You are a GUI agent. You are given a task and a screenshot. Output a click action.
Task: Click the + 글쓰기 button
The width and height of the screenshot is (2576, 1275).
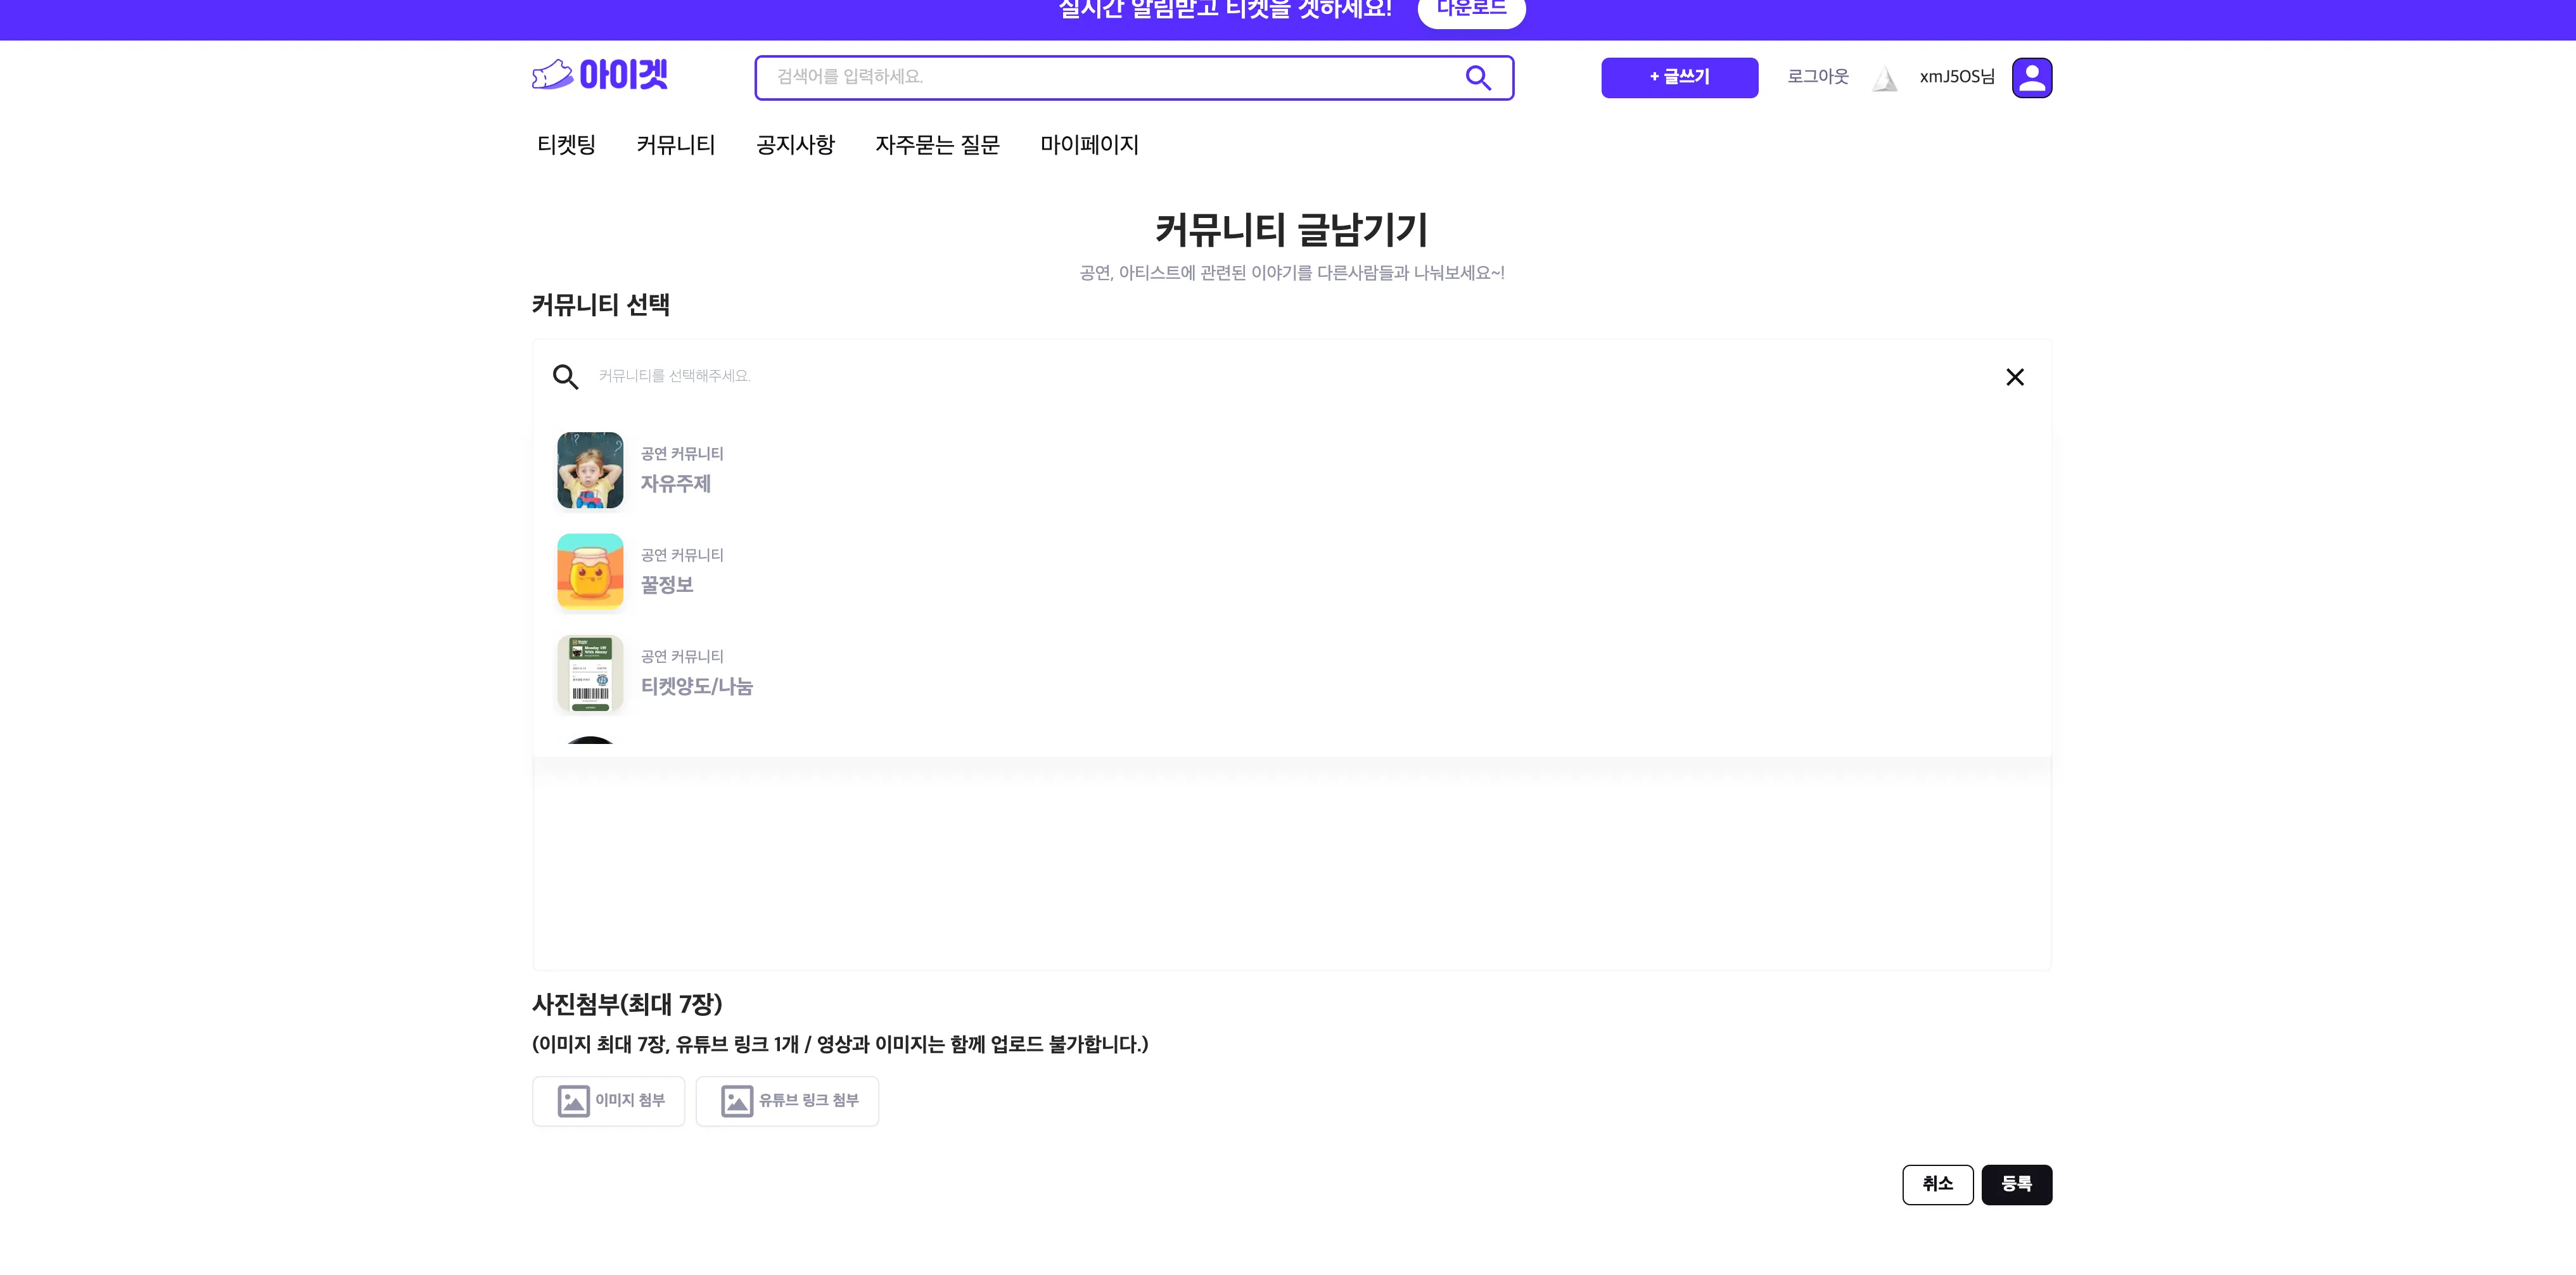1679,77
